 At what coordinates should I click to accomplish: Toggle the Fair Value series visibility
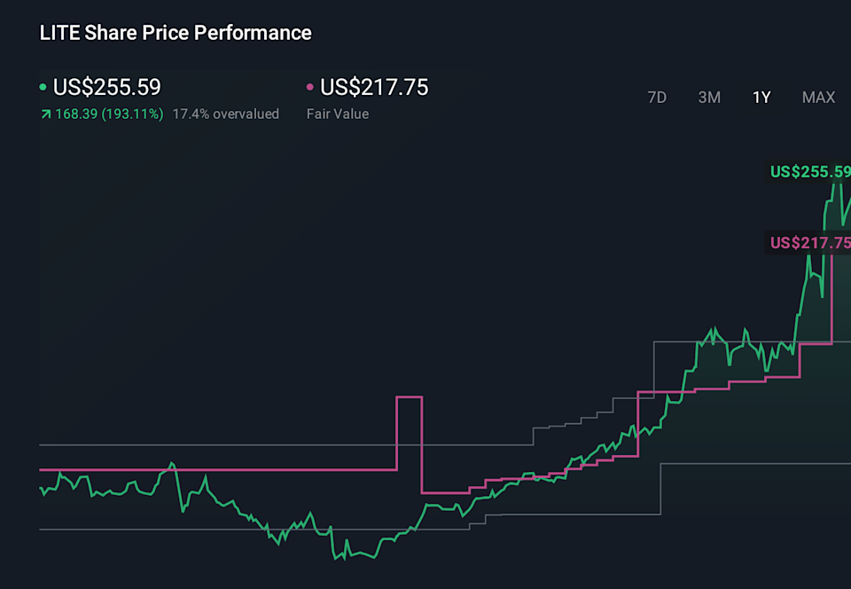pyautogui.click(x=372, y=87)
